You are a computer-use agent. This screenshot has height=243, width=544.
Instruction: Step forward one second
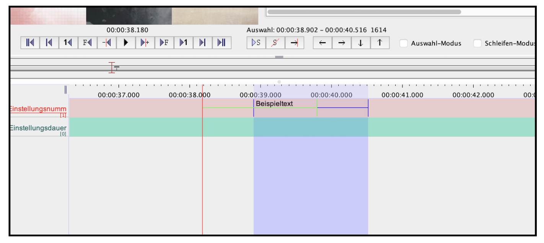point(183,43)
